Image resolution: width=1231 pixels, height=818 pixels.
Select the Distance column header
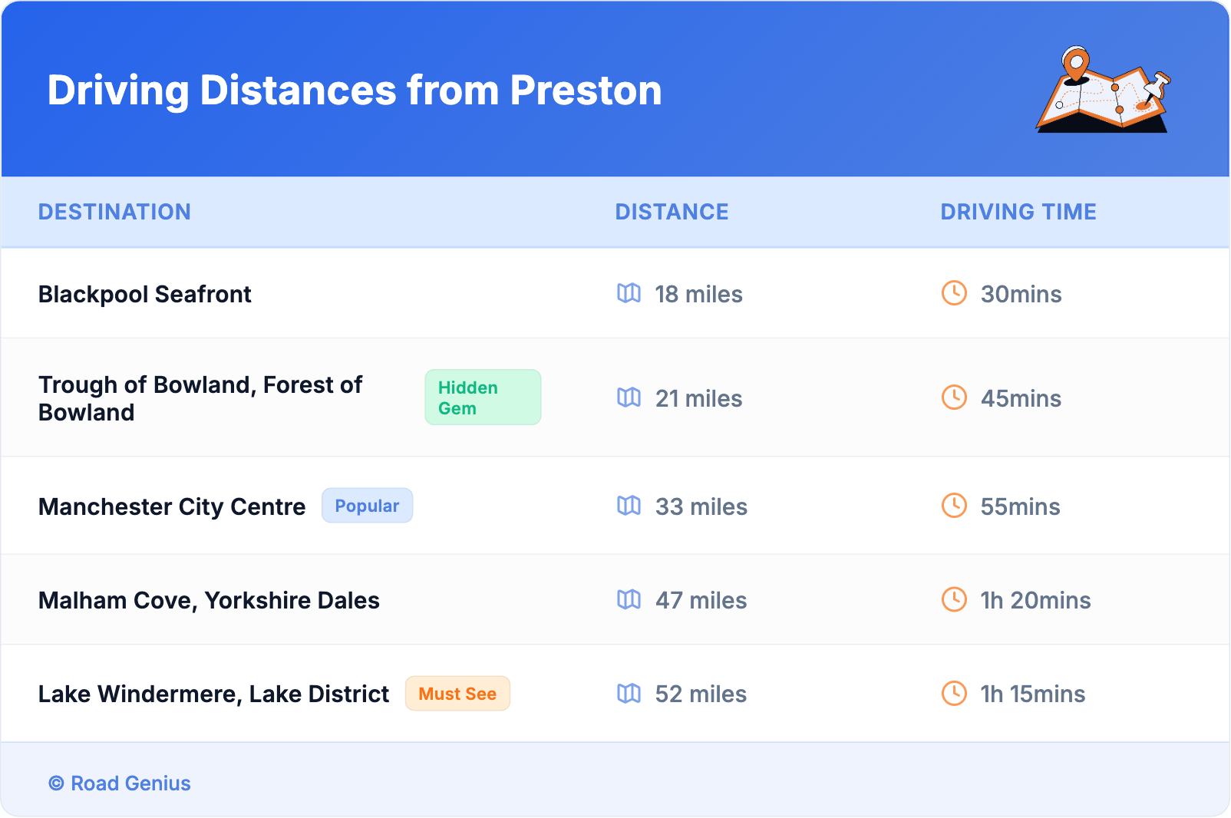[x=672, y=212]
